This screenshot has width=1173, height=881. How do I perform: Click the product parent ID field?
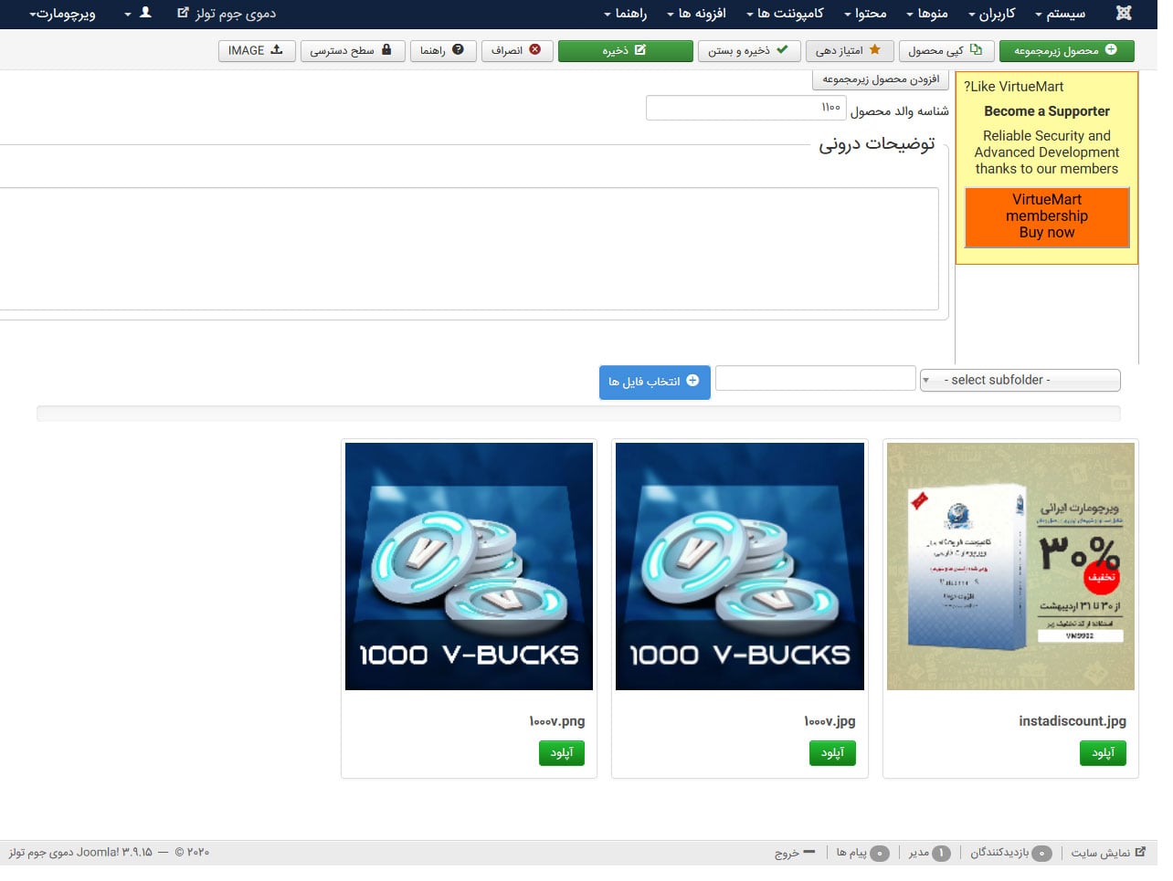point(745,108)
